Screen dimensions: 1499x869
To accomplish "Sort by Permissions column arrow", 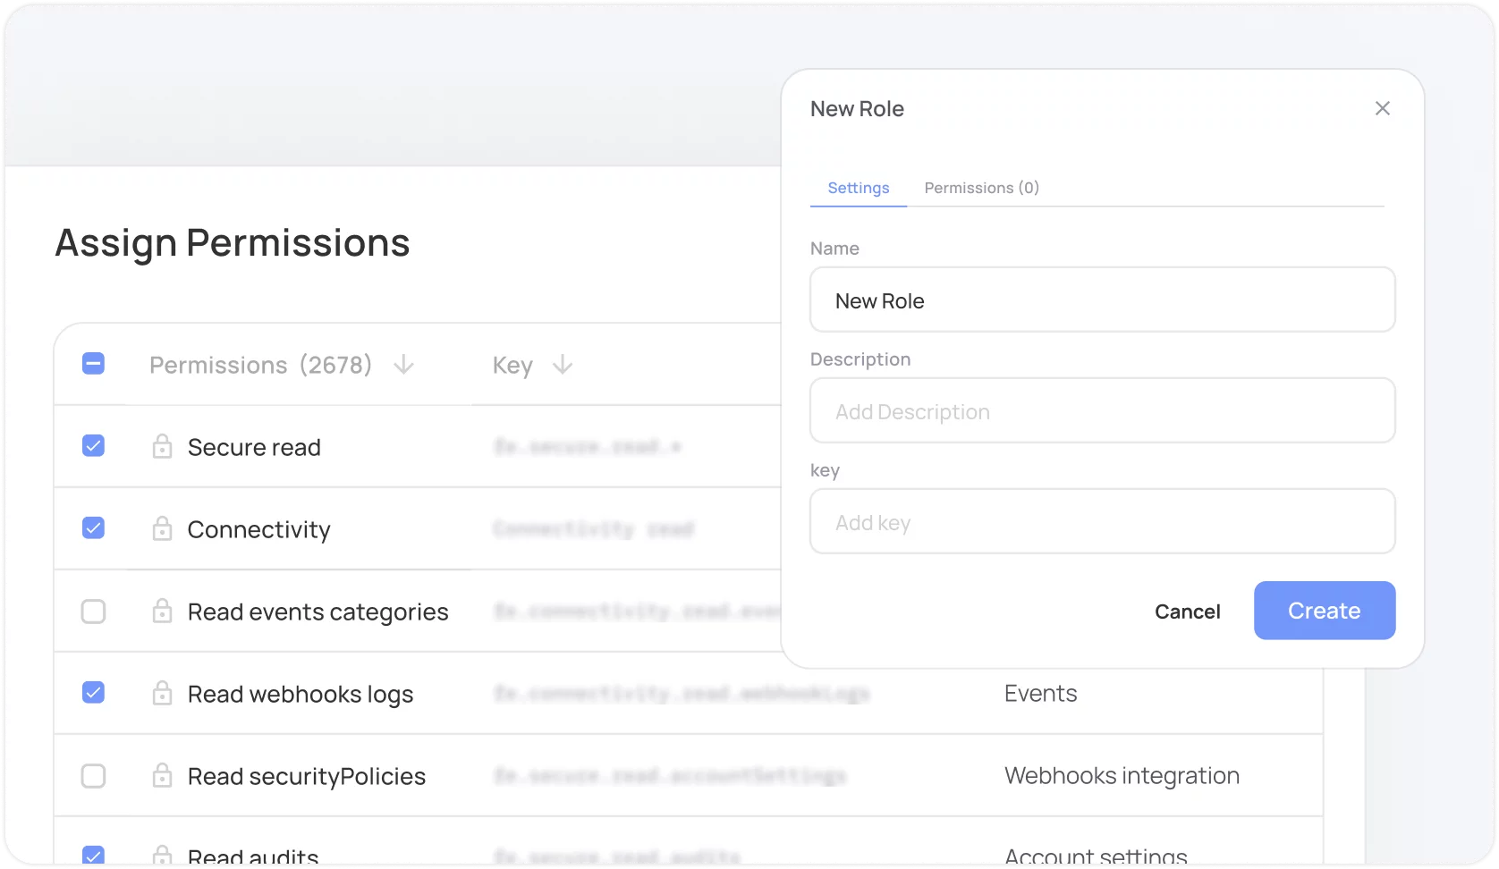I will coord(404,365).
